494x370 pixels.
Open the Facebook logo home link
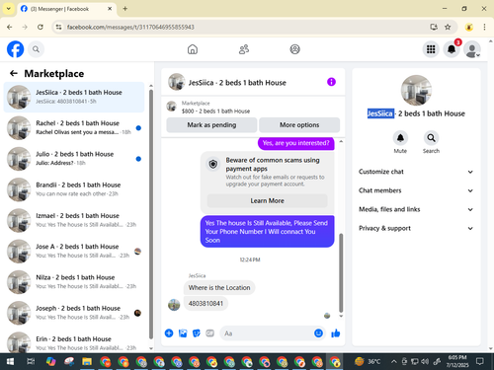click(x=16, y=49)
